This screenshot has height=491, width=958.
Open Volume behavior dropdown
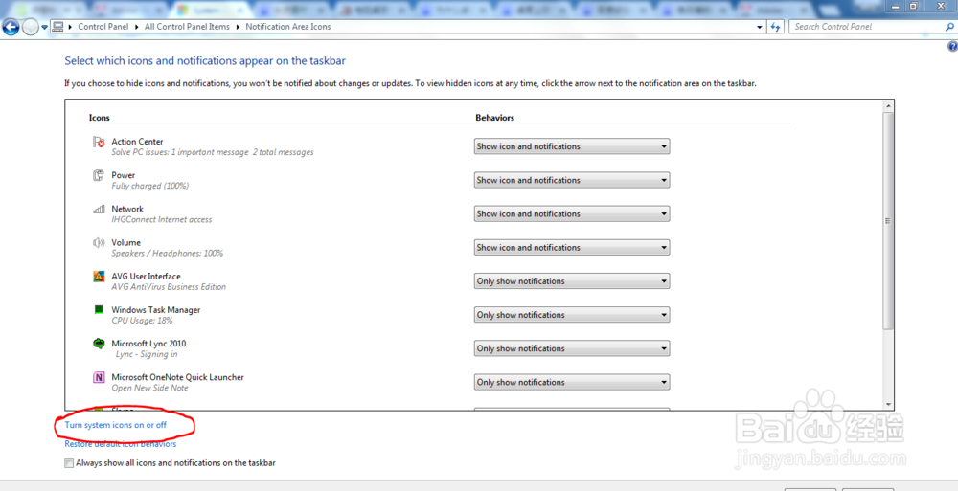[571, 247]
